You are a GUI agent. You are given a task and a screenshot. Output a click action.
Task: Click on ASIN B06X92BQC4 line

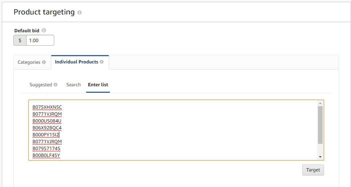coord(47,128)
